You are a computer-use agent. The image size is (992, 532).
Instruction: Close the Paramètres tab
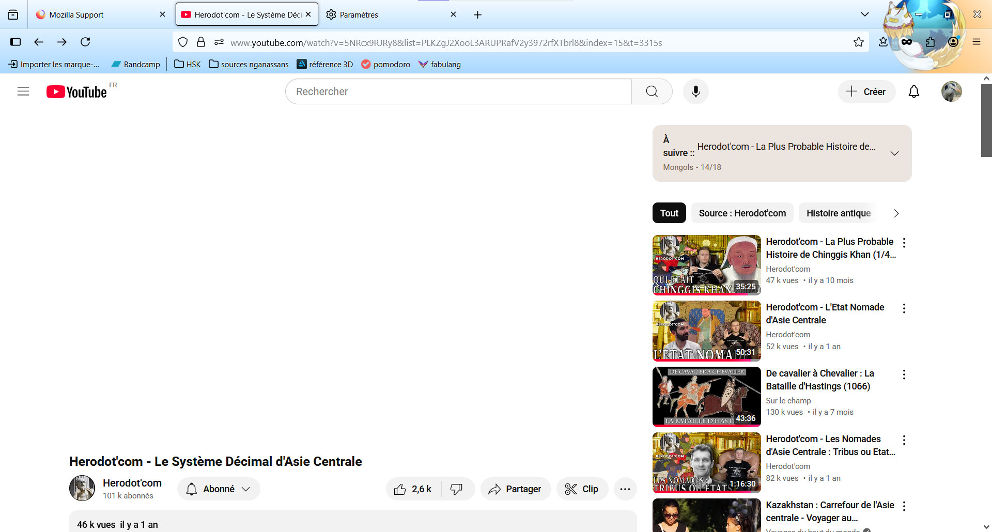(x=453, y=14)
